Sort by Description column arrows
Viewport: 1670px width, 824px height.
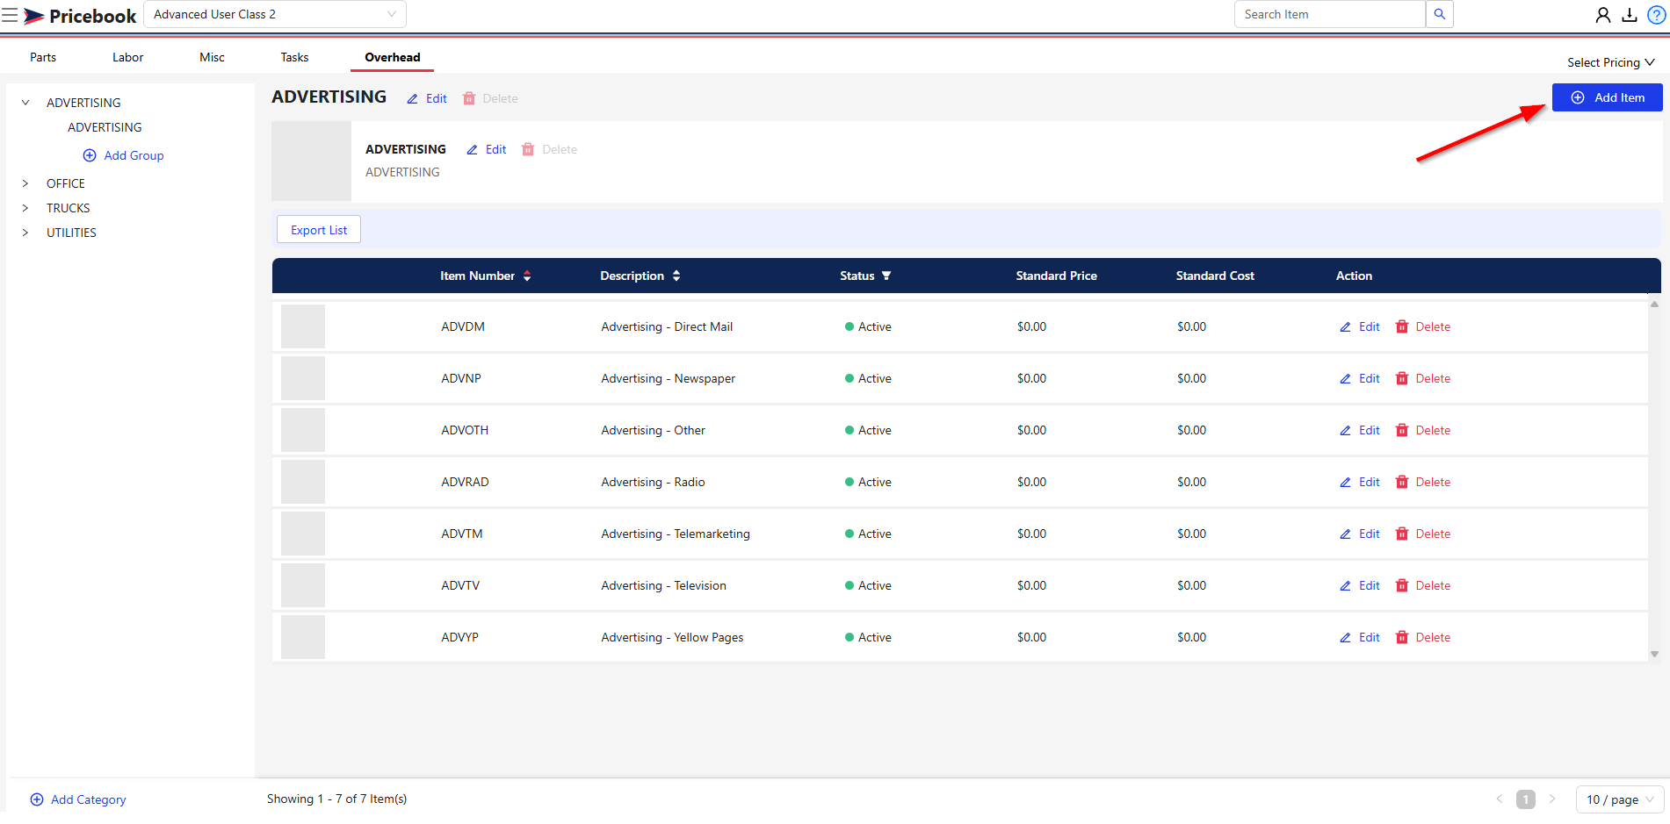[676, 276]
